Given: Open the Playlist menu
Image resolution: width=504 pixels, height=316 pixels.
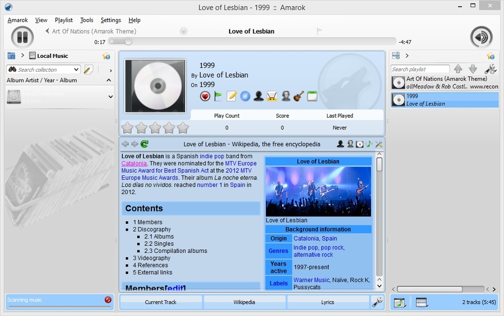Looking at the screenshot, I should point(64,20).
